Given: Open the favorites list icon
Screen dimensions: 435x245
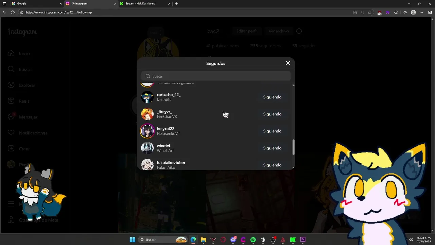Looking at the screenshot, I should click(405, 12).
